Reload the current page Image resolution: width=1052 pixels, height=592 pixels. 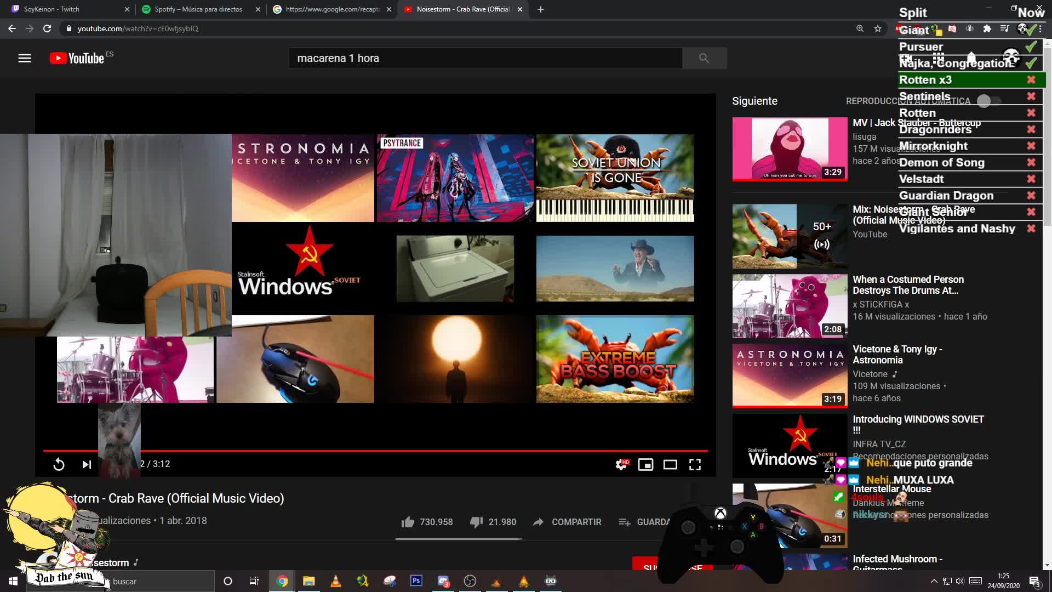click(47, 29)
